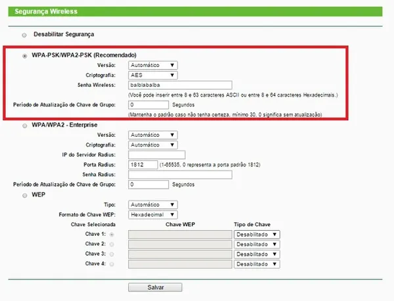The image size is (394, 301).
Task: Choose Chave 4 radio button
Action: point(112,264)
